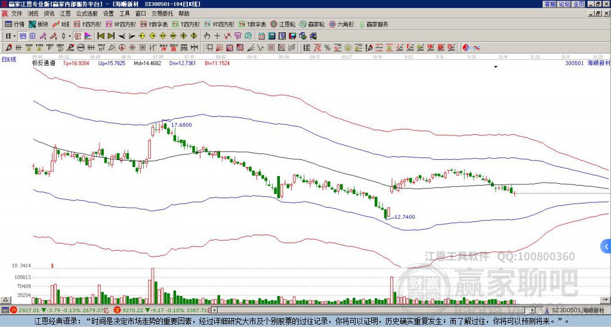Click the Md=14.4682 value

pos(147,63)
